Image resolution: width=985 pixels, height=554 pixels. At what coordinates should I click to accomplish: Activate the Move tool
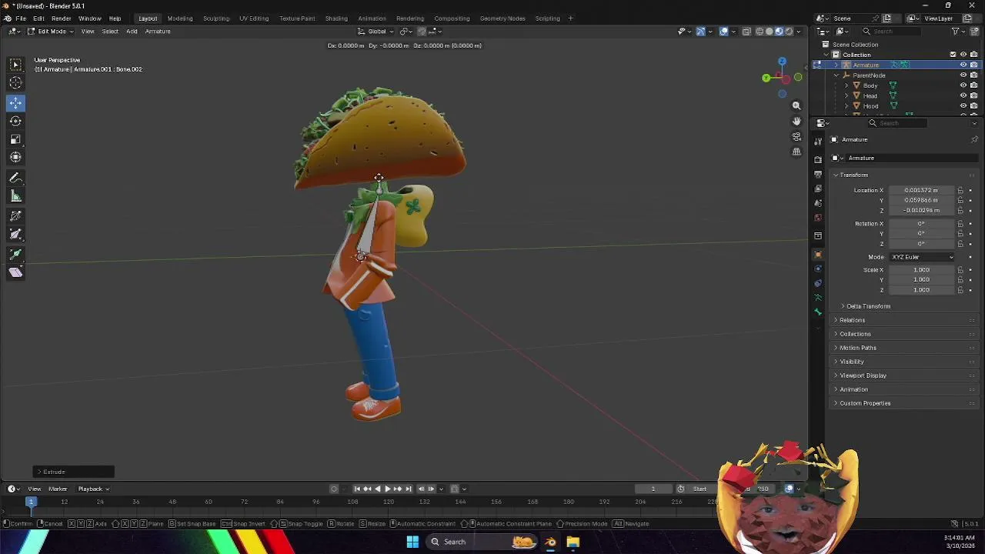(15, 102)
